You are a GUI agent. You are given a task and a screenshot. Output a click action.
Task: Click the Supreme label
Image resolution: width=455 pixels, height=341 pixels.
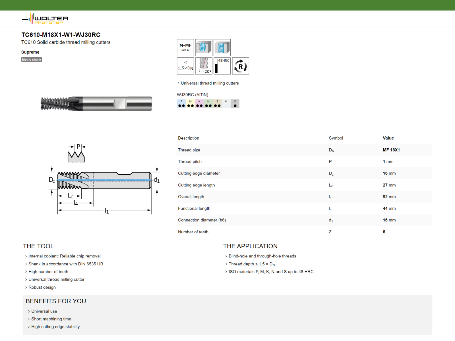click(30, 52)
